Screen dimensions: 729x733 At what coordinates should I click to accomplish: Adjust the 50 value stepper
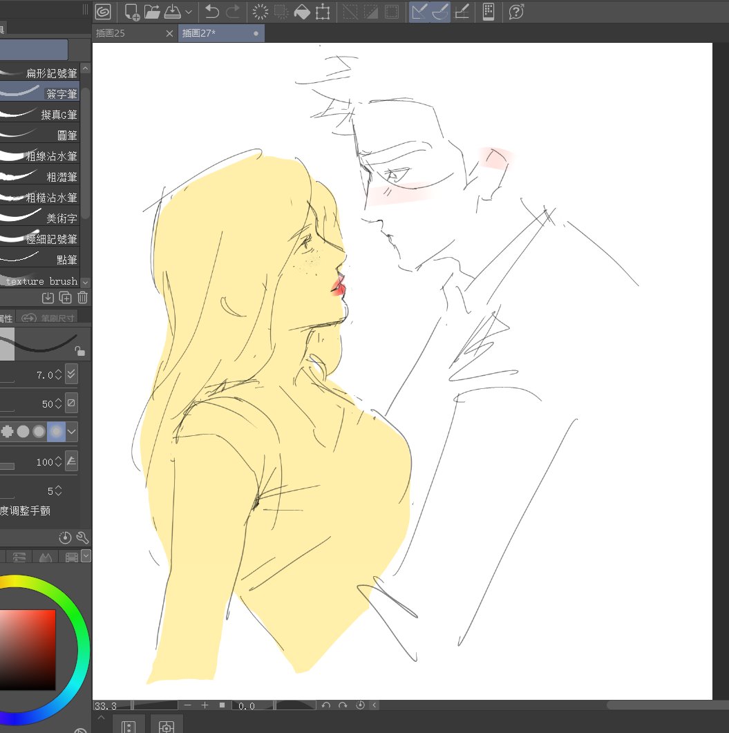click(58, 403)
